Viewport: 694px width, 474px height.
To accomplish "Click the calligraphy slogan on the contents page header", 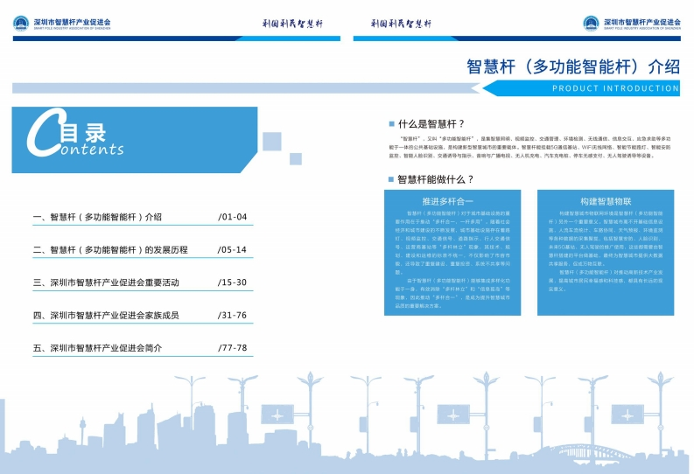I will click(x=292, y=24).
